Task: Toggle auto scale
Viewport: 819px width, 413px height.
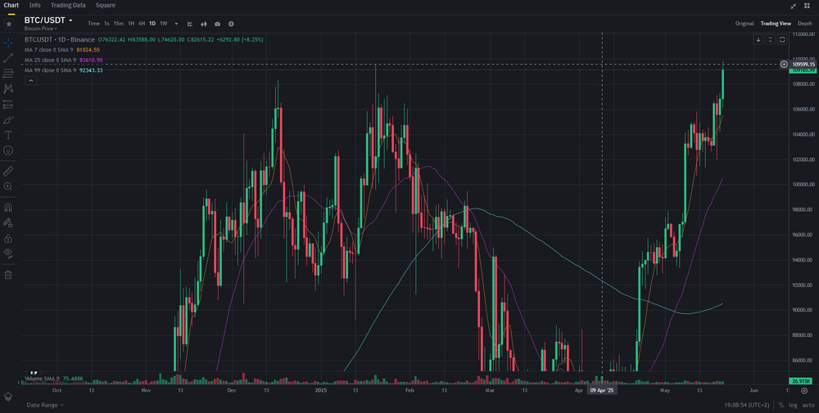Action: point(808,405)
